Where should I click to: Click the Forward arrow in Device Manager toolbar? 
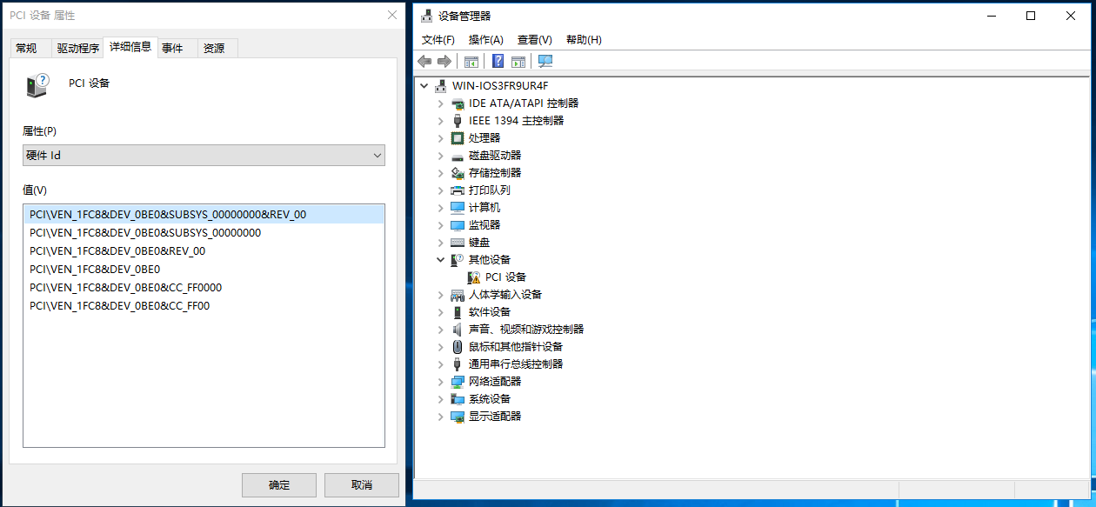coord(444,61)
